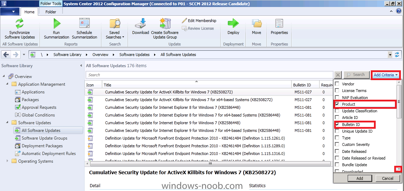This screenshot has height=191, width=404.
Task: Check the Update Classification checkbox
Action: pyautogui.click(x=337, y=111)
